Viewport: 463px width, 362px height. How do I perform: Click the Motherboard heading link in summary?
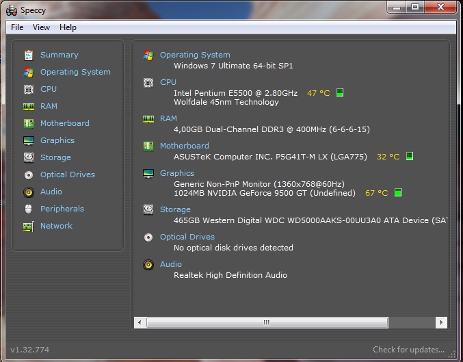pos(184,146)
